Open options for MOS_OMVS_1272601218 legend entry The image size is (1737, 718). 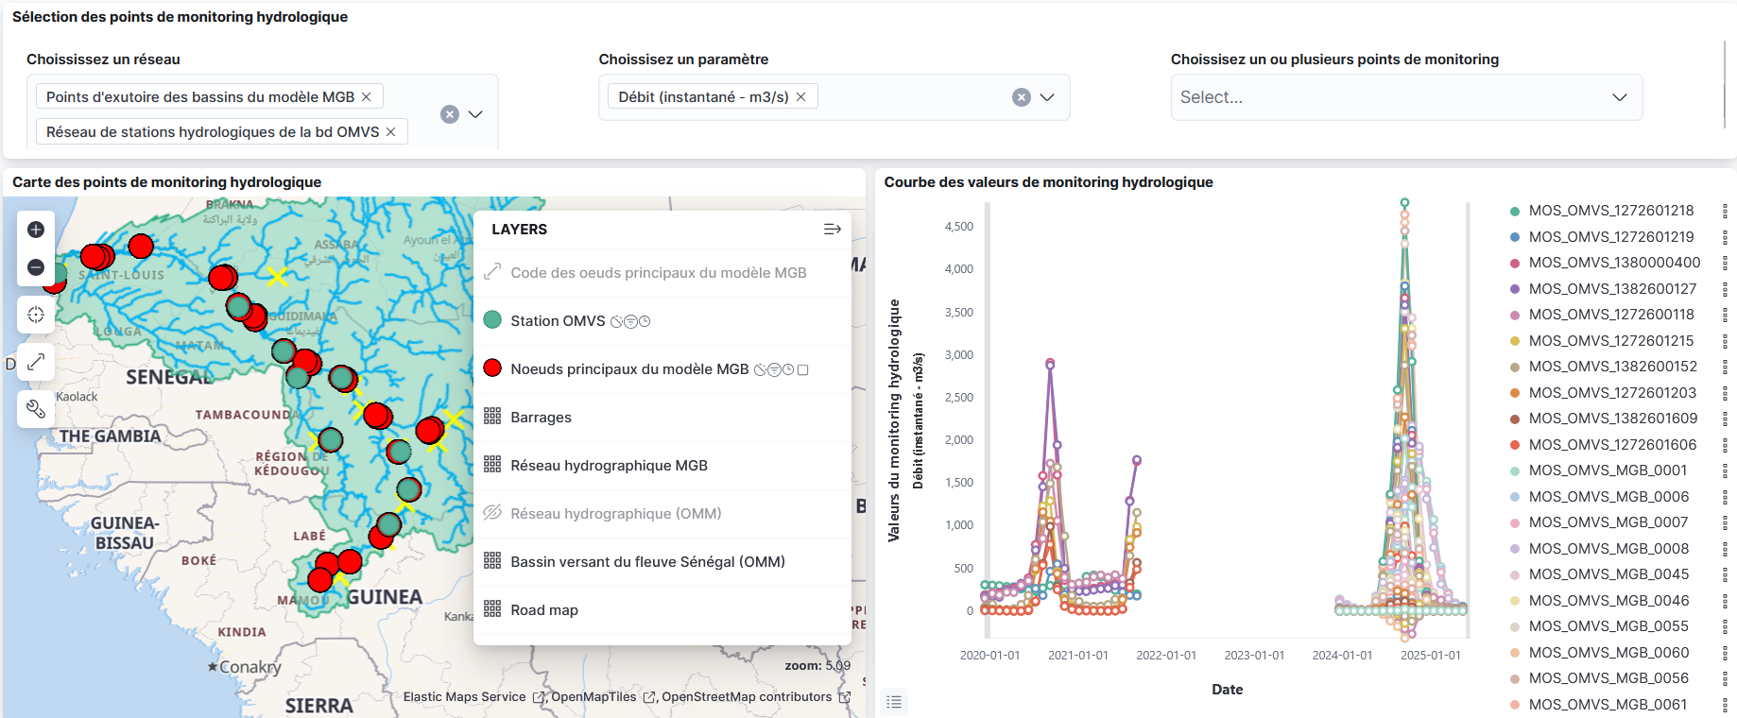1725,211
